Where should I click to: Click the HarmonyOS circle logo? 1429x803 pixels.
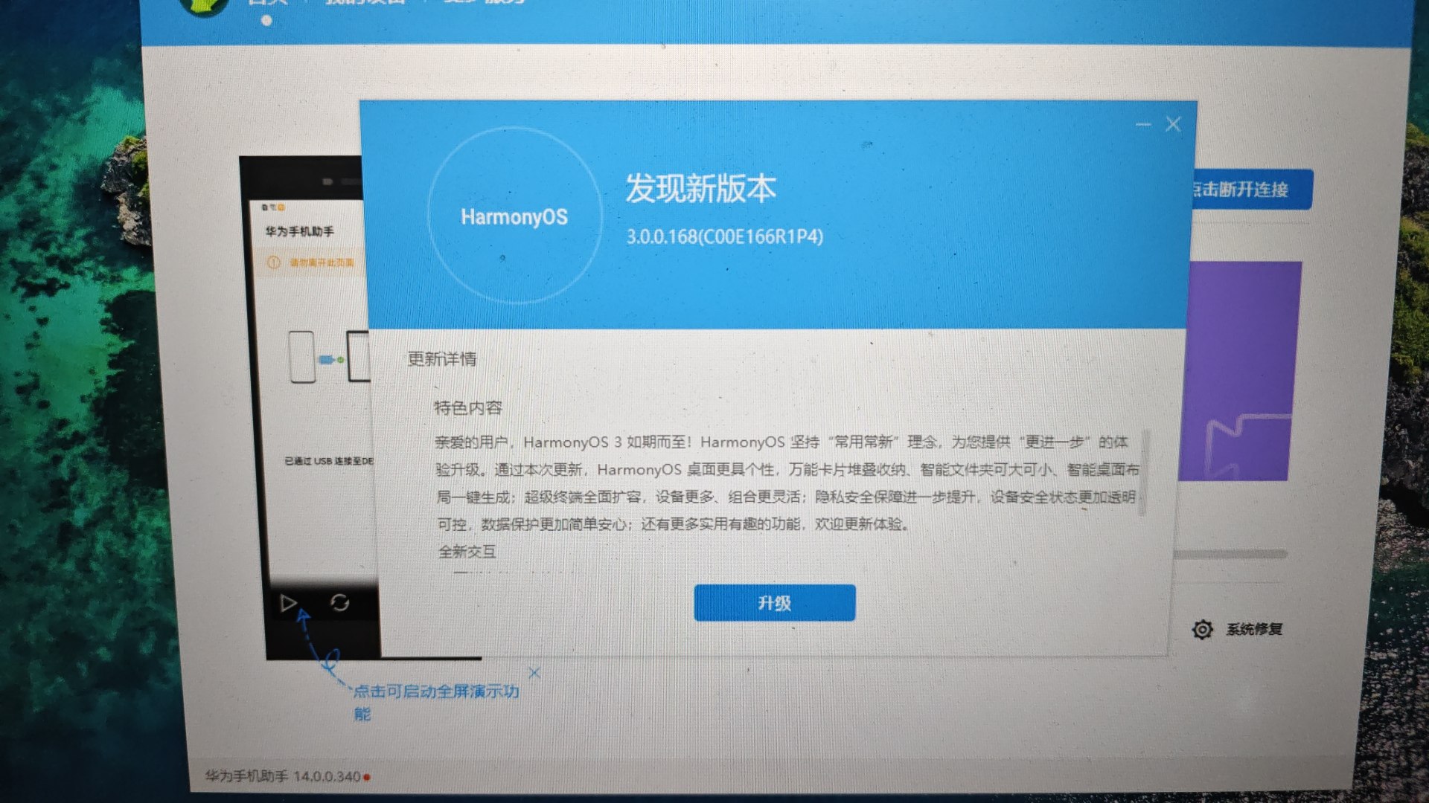[x=514, y=216]
